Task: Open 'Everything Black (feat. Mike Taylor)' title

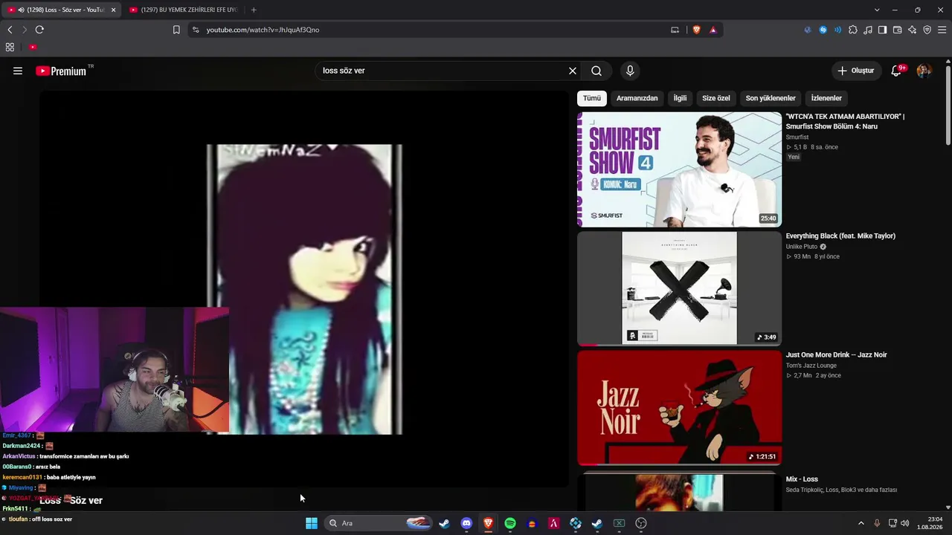Action: 840,236
